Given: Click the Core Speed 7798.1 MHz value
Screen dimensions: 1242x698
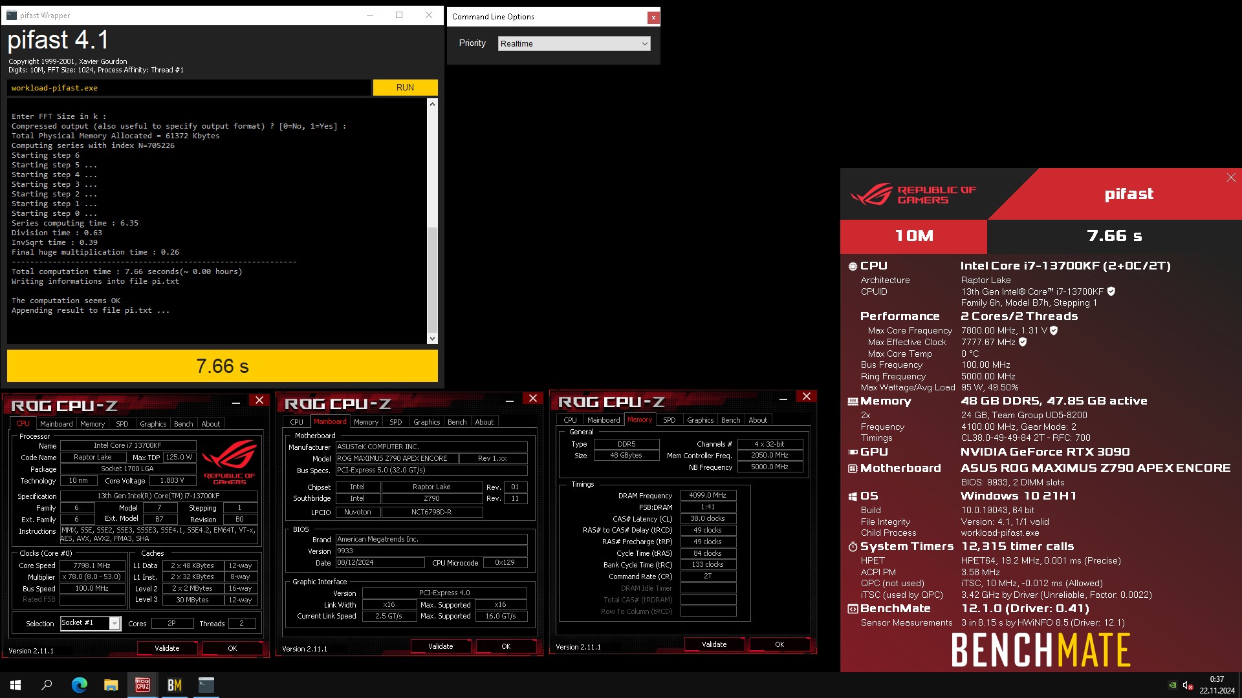Looking at the screenshot, I should tap(92, 566).
